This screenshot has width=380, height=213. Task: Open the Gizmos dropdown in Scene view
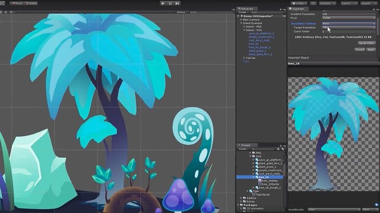tap(182, 12)
